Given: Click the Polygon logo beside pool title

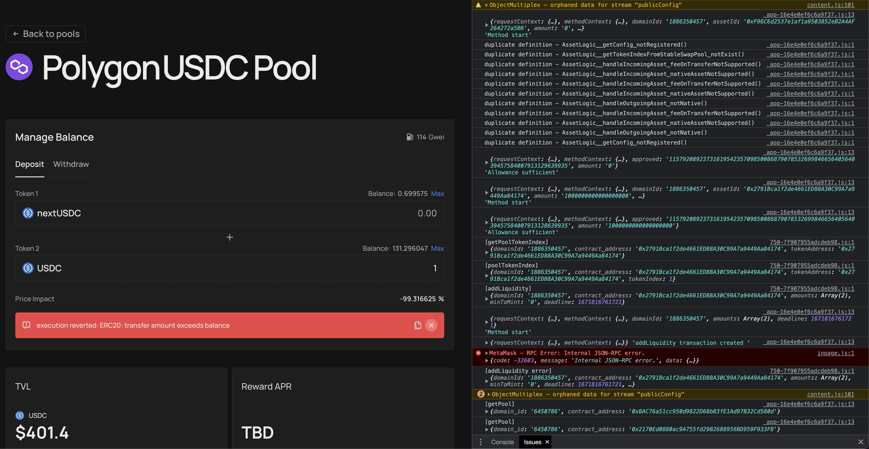Looking at the screenshot, I should [19, 67].
